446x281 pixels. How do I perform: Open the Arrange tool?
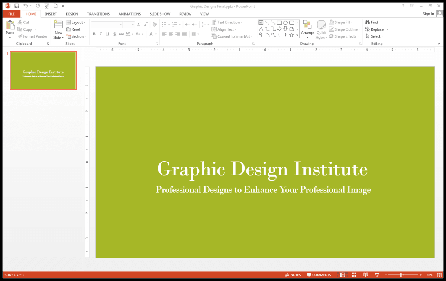coord(307,29)
